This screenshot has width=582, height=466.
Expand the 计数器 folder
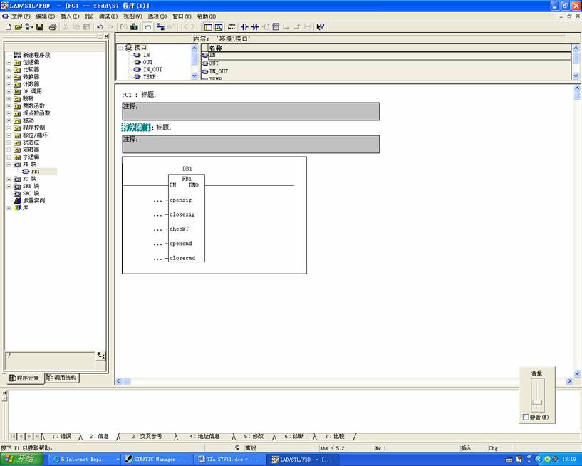tap(9, 84)
